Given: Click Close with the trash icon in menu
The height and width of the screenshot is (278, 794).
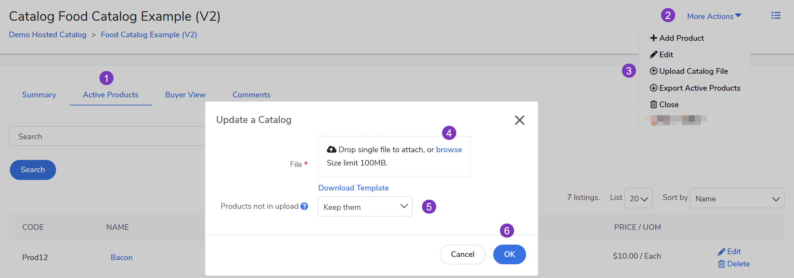Looking at the screenshot, I should point(664,105).
